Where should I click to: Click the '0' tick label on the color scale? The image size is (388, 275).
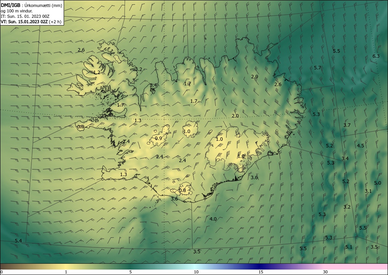point(2,272)
